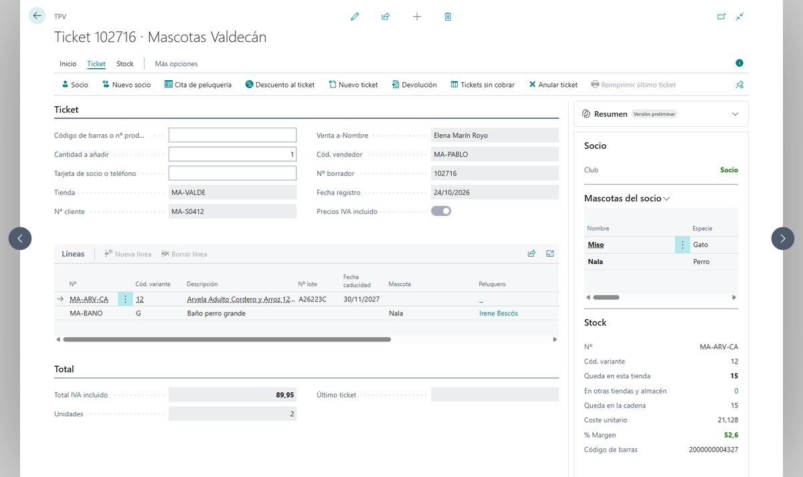Go to previous record arrow

point(20,238)
